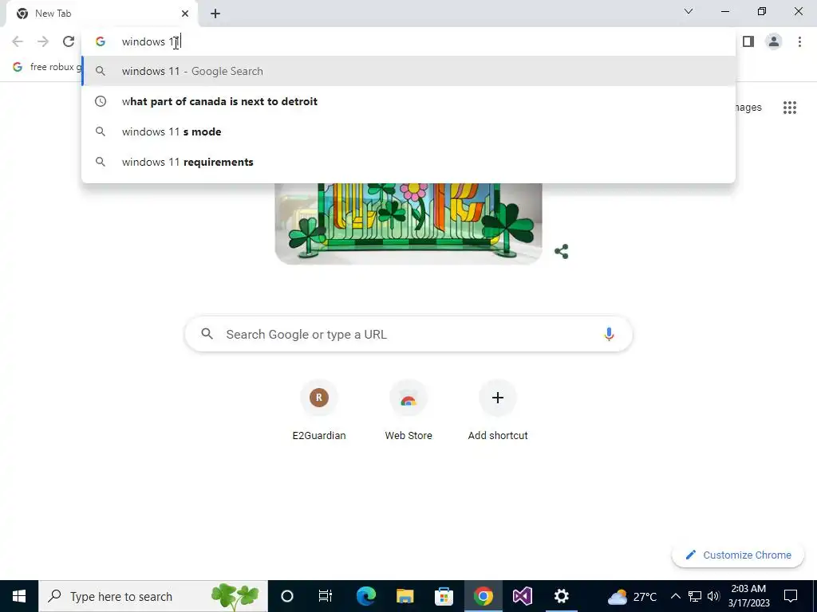Image resolution: width=817 pixels, height=612 pixels.
Task: Launch Microsoft Edge from the taskbar
Action: (x=365, y=596)
